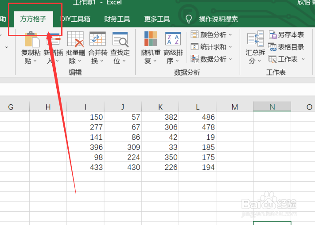Select column I header
This screenshot has height=225, width=315.
pos(86,107)
